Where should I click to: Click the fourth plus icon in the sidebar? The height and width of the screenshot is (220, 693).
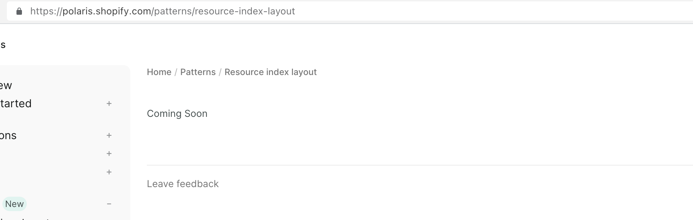(x=109, y=172)
